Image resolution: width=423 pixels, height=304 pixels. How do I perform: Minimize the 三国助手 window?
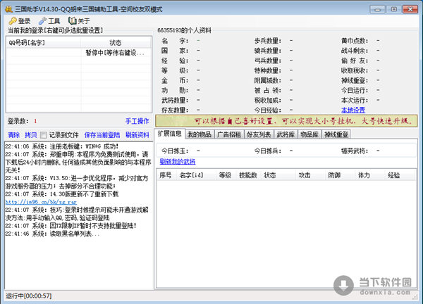coord(377,9)
